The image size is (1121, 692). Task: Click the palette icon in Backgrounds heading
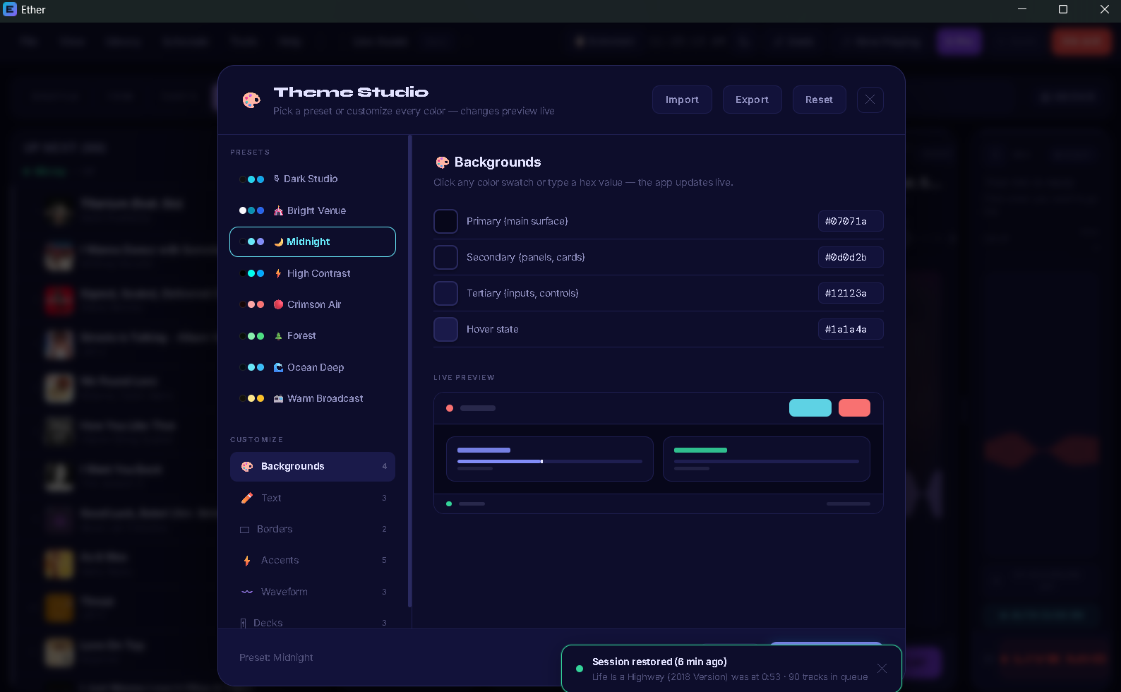(x=442, y=162)
